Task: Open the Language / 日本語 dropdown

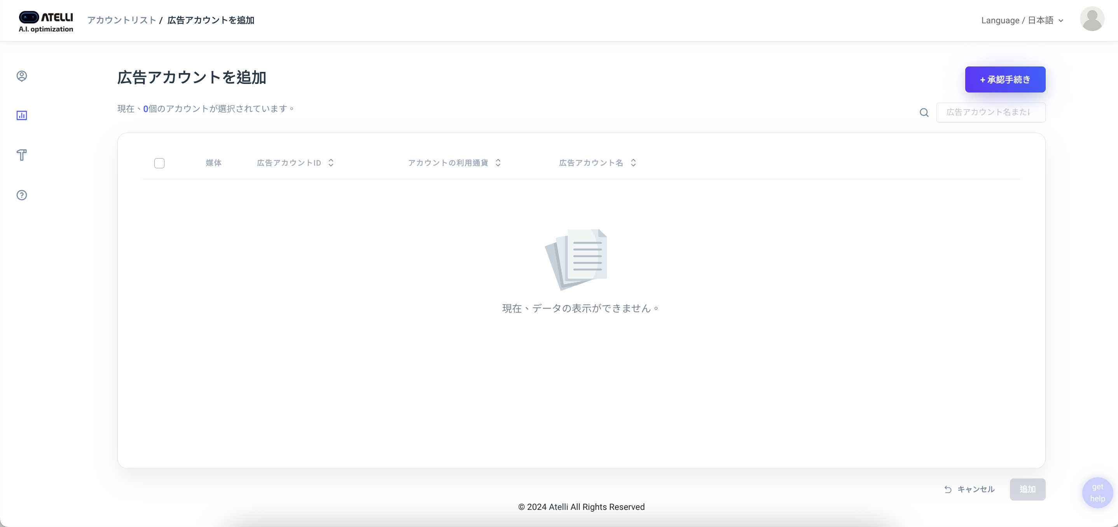Action: [1022, 20]
